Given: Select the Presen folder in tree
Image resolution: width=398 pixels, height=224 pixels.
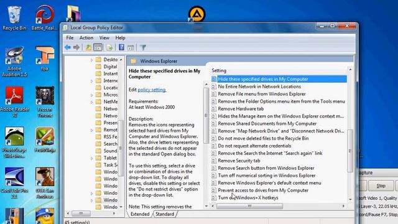Looking at the screenshot, I should [x=106, y=123].
